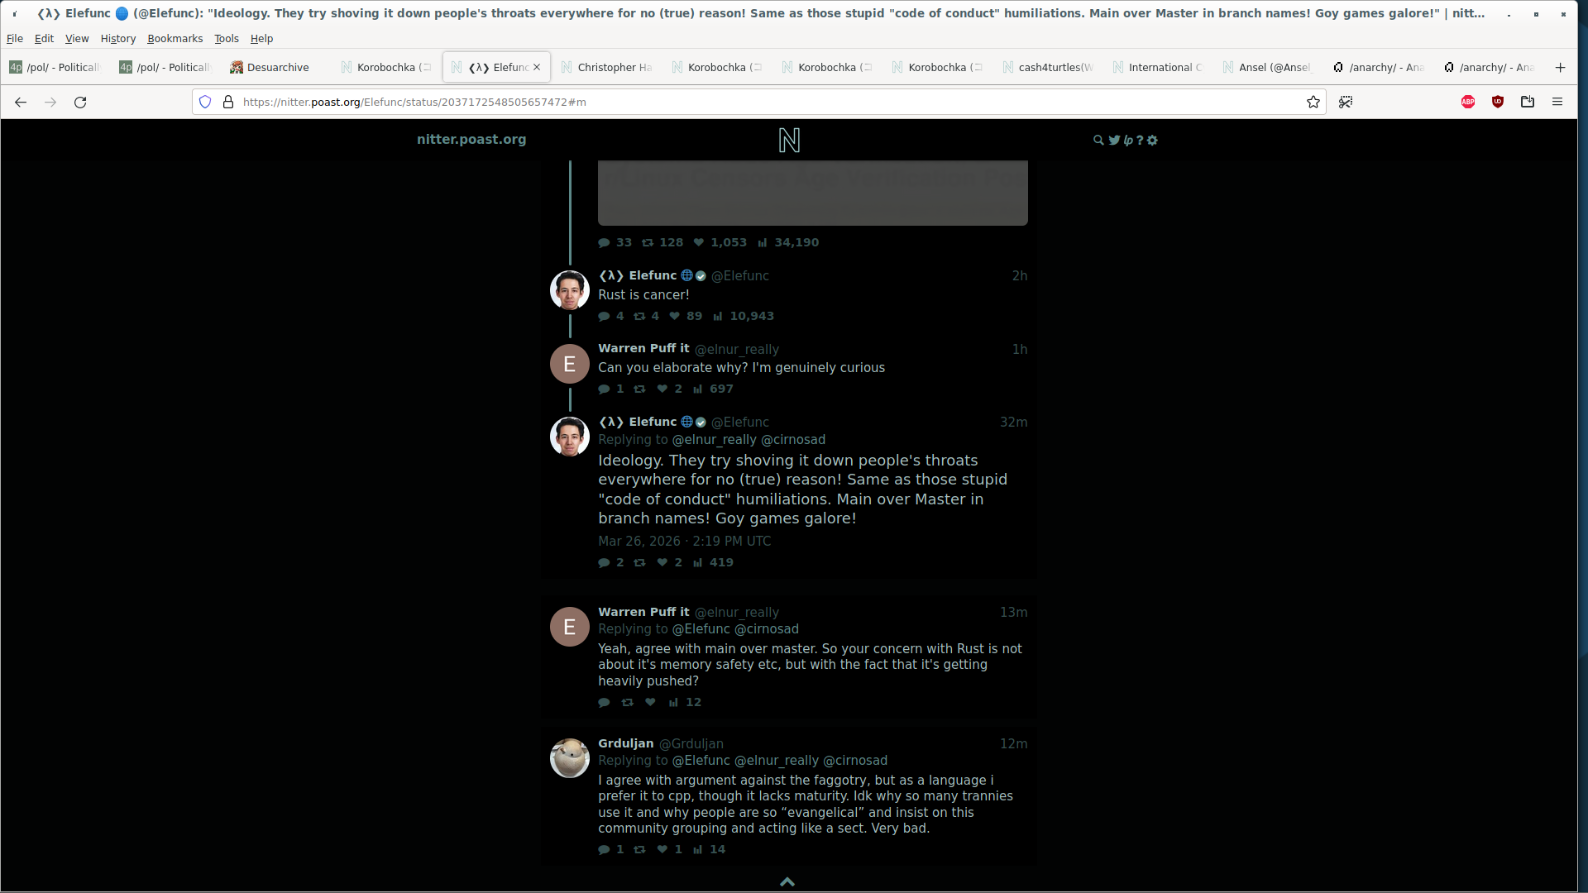The width and height of the screenshot is (1588, 893).
Task: Close the Elefunc tab
Action: (537, 67)
